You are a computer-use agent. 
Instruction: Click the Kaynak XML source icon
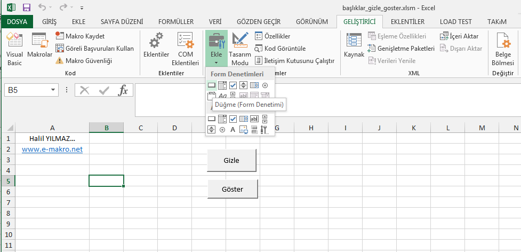pos(354,45)
